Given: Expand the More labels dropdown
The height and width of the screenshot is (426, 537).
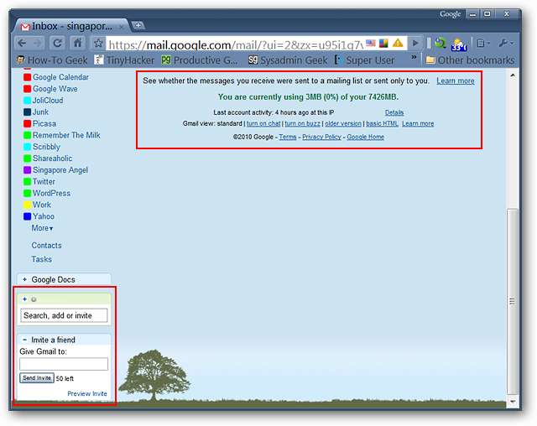Looking at the screenshot, I should click(42, 228).
